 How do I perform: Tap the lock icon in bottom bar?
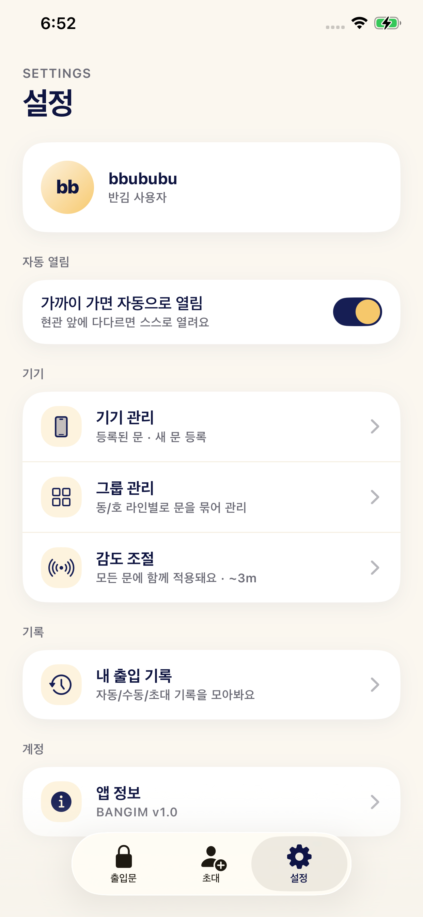[x=124, y=857]
